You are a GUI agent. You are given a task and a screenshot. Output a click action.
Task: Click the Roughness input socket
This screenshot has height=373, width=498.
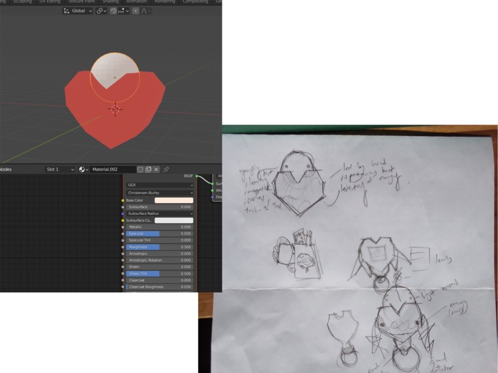coord(123,247)
